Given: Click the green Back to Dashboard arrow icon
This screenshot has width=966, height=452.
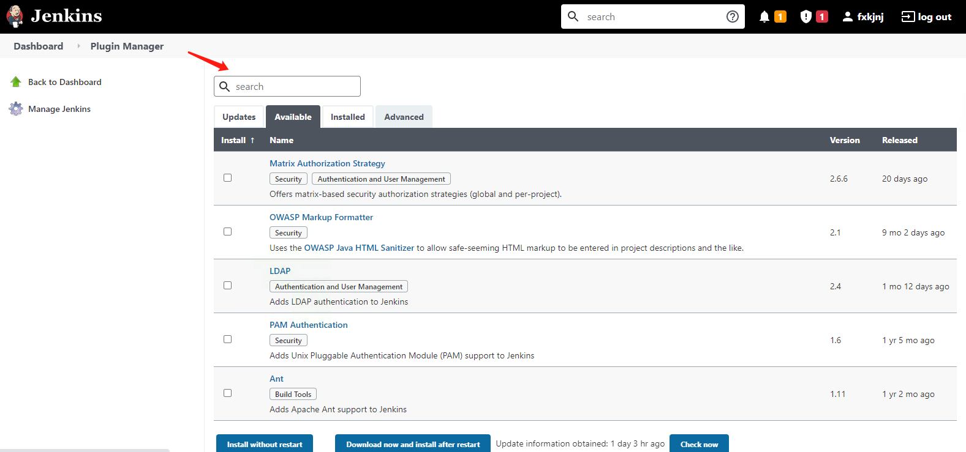Looking at the screenshot, I should point(16,81).
